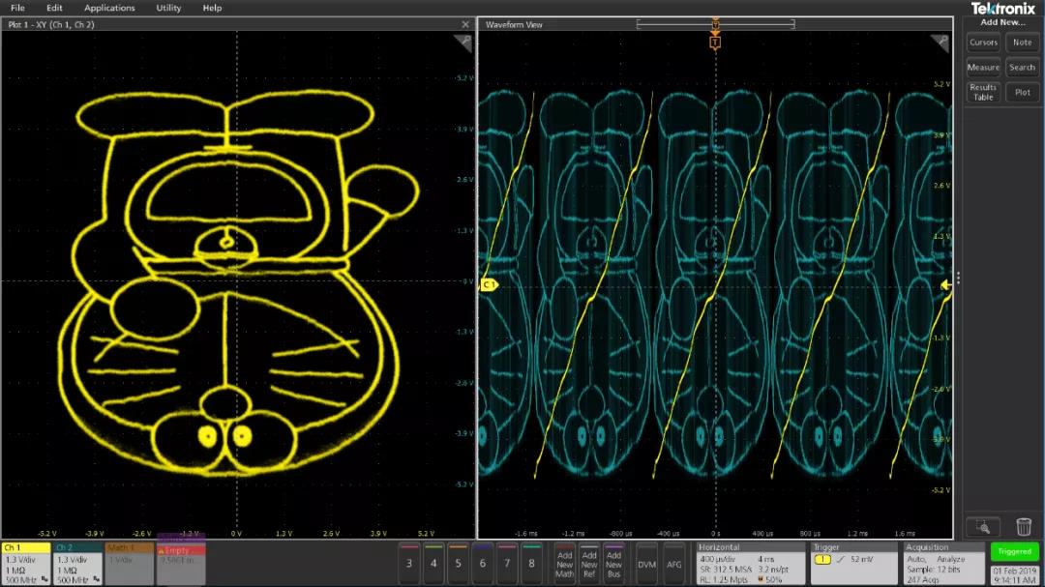Image resolution: width=1045 pixels, height=587 pixels.
Task: Turn on channel 7
Action: (507, 564)
